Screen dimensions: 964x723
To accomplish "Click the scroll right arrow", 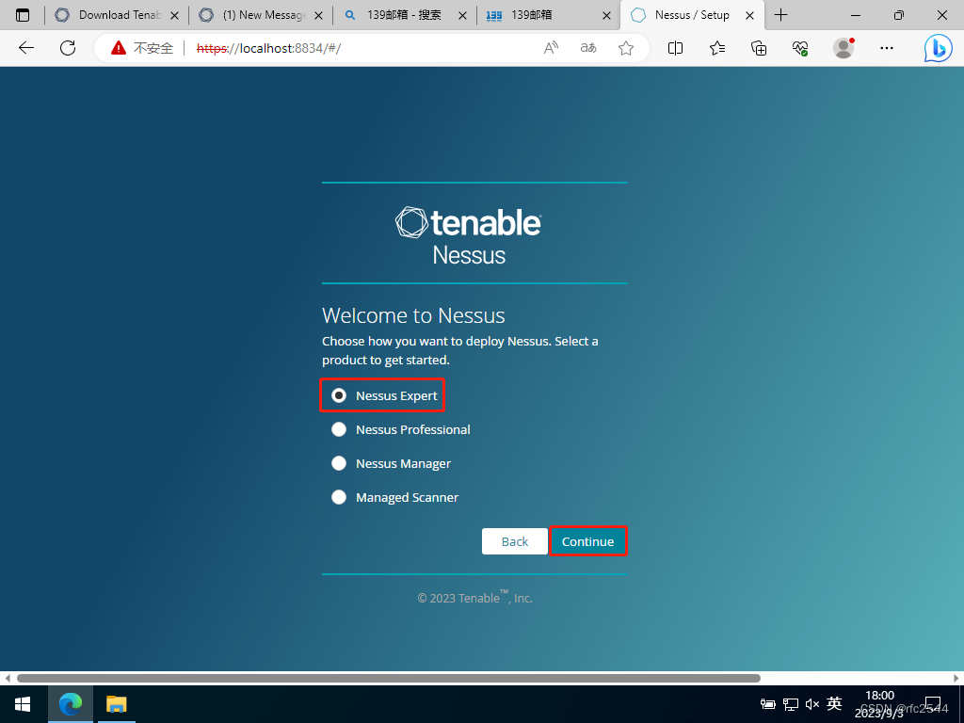I will pos(956,678).
